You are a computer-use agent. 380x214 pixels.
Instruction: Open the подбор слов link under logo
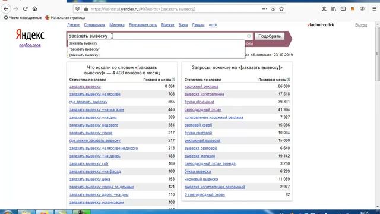30,45
